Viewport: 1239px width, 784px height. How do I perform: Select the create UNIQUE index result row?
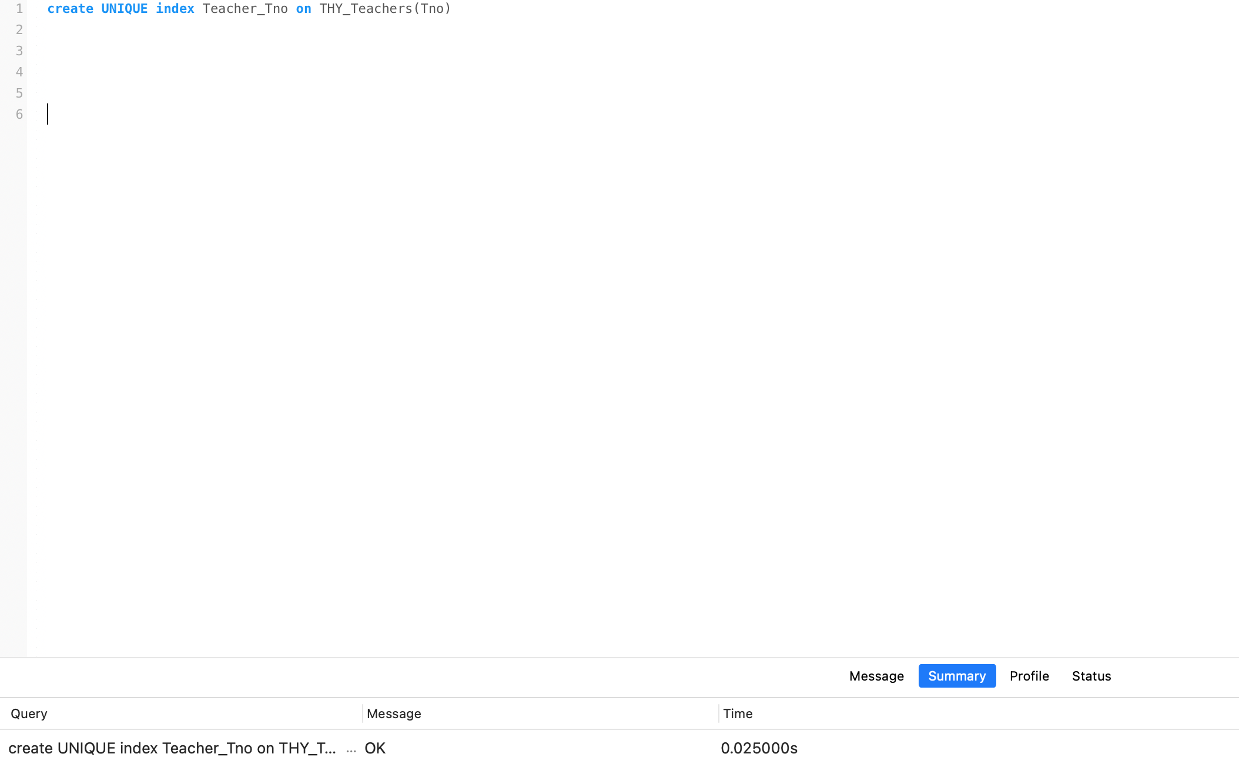pyautogui.click(x=172, y=748)
